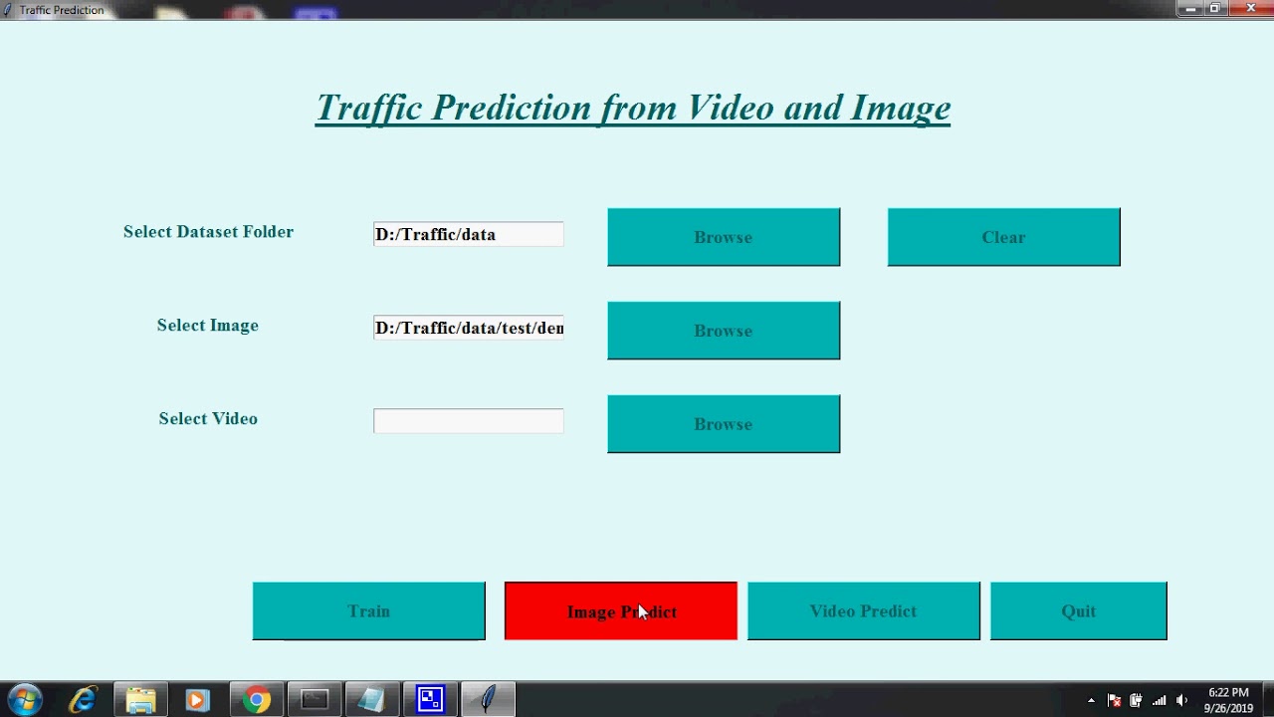Focus the Select Dataset Folder path field
This screenshot has height=717, width=1274.
469,234
